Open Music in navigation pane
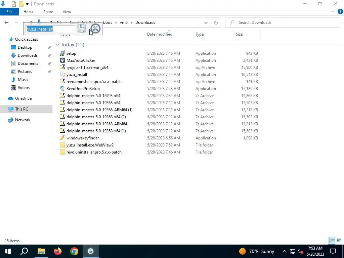Image resolution: width=344 pixels, height=258 pixels. click(23, 79)
